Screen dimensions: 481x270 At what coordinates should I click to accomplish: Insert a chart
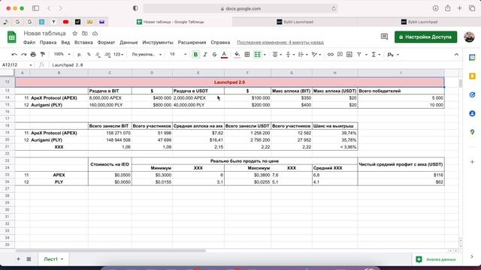(349, 55)
